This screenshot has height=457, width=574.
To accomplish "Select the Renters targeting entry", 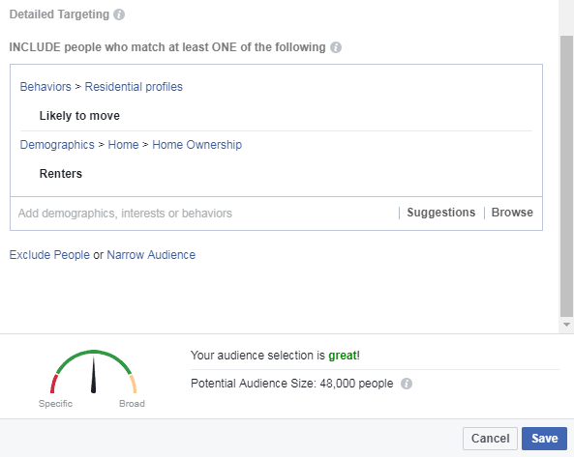I will pos(61,174).
